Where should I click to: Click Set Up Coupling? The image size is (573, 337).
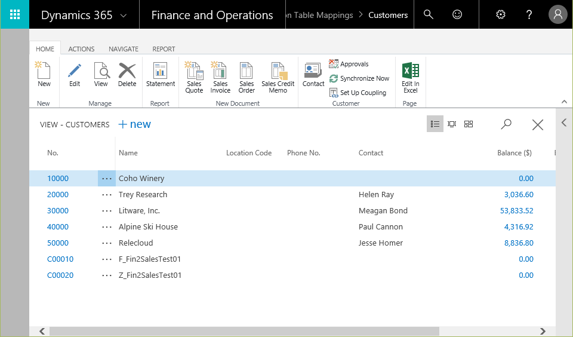pyautogui.click(x=358, y=93)
